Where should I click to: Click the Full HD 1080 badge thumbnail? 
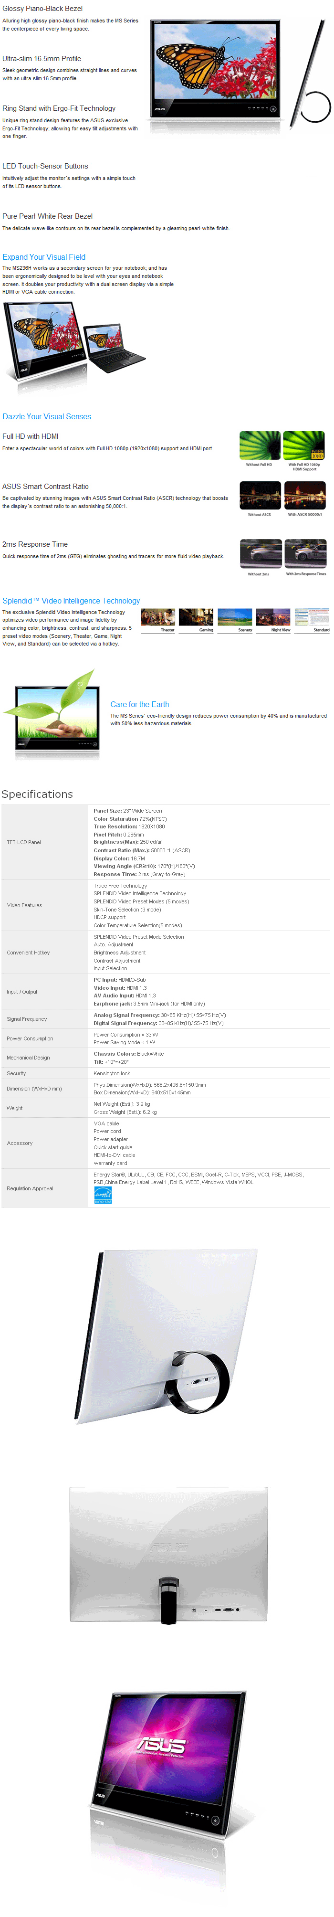pos(303,445)
